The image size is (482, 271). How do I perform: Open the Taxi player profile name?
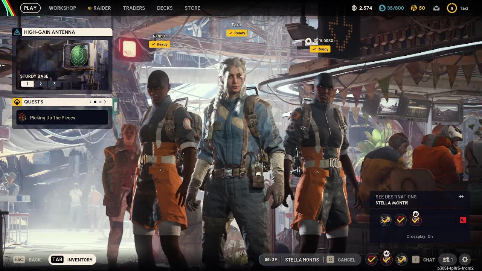point(464,8)
